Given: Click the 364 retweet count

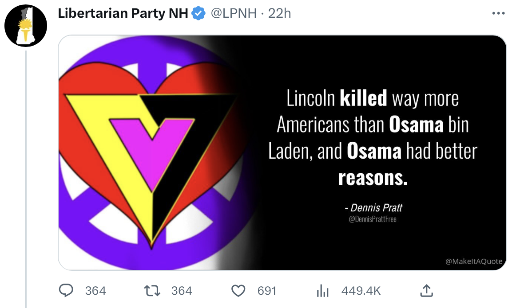Looking at the screenshot, I should pos(182,291).
